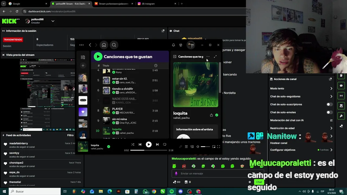Image resolution: width=347 pixels, height=195 pixels.
Task: Toggle liked checkmark next to loquita in panel
Action: pyautogui.click(x=217, y=115)
